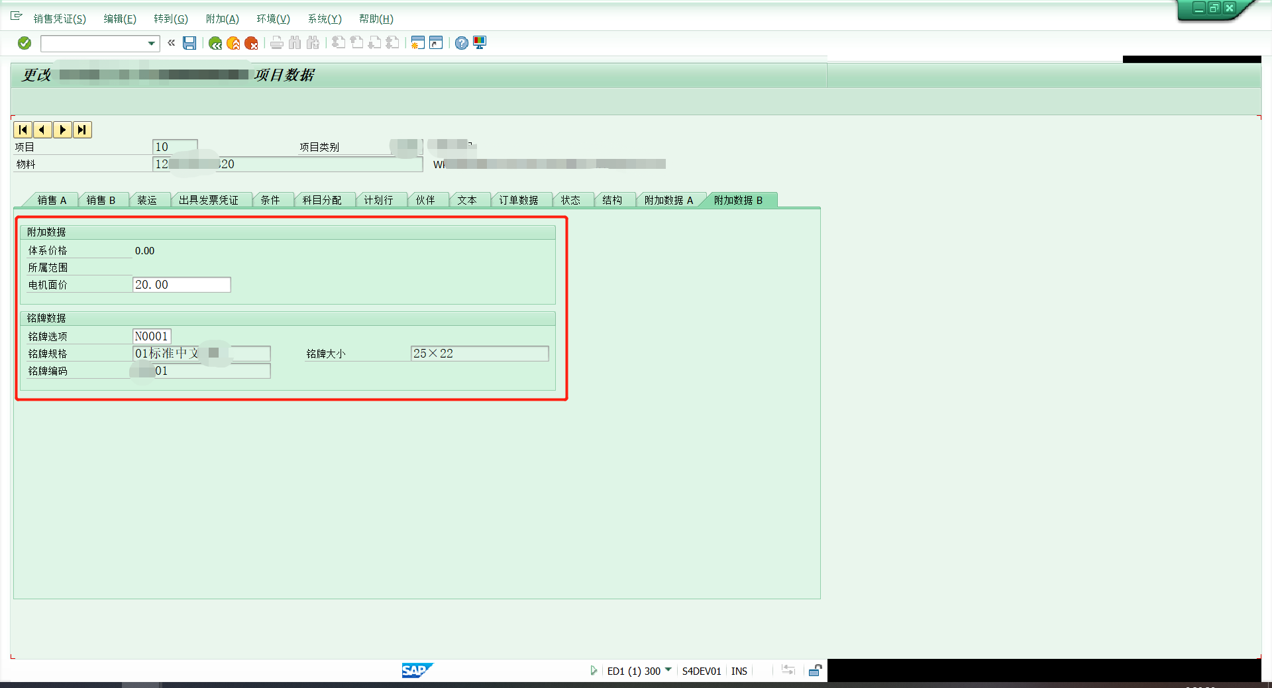1272x688 pixels.
Task: Go to the previous item arrow button
Action: coord(42,130)
